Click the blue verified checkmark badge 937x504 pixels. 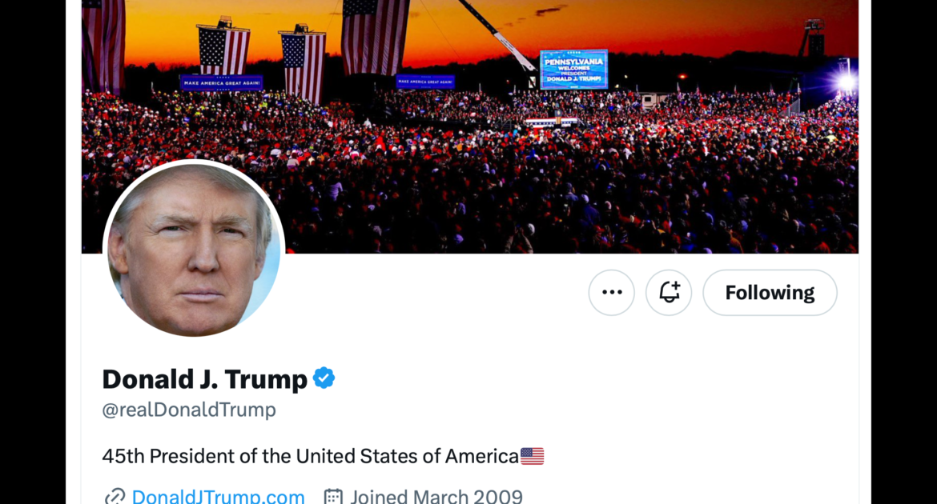point(324,378)
